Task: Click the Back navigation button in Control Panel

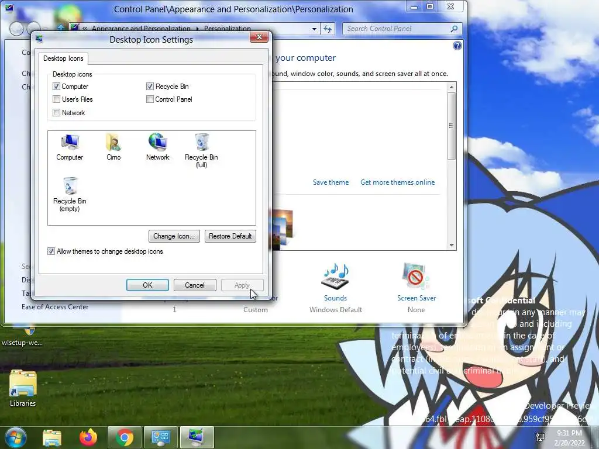Action: click(16, 29)
